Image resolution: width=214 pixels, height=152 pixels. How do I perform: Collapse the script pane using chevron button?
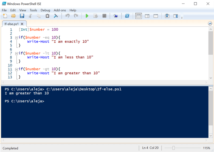pos(210,24)
